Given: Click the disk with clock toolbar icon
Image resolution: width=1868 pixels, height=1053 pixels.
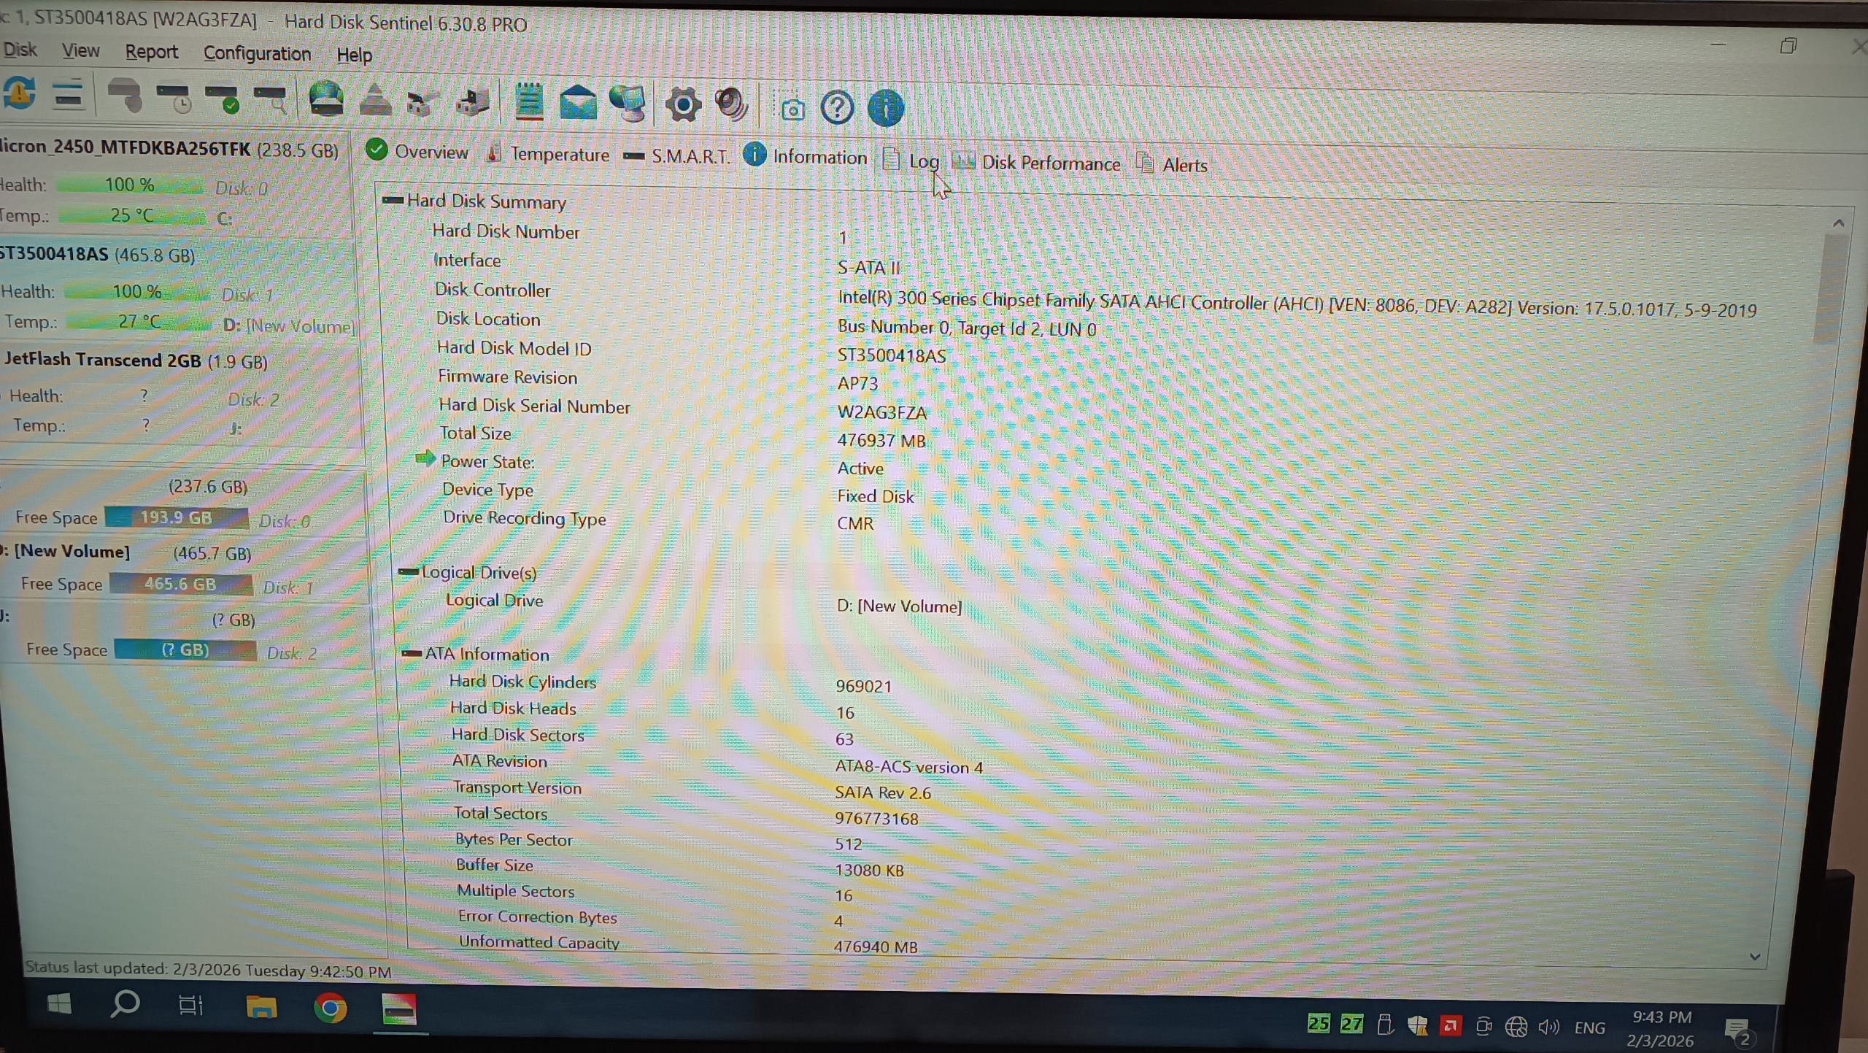Looking at the screenshot, I should (174, 99).
